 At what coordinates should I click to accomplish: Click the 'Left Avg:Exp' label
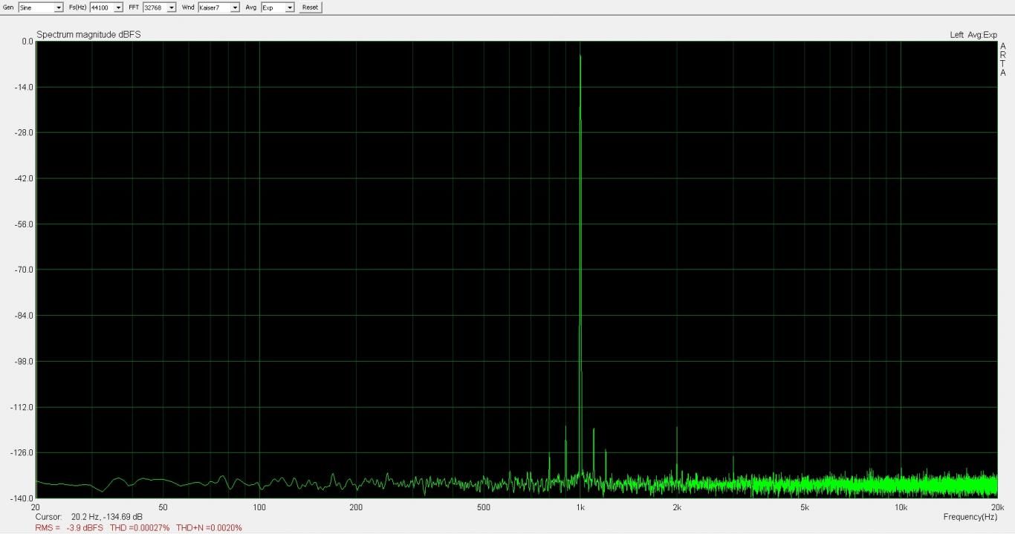(973, 35)
